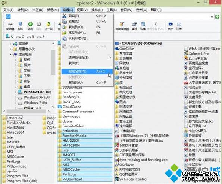
Task: Open the 文件(F) menu
Action: (8, 10)
